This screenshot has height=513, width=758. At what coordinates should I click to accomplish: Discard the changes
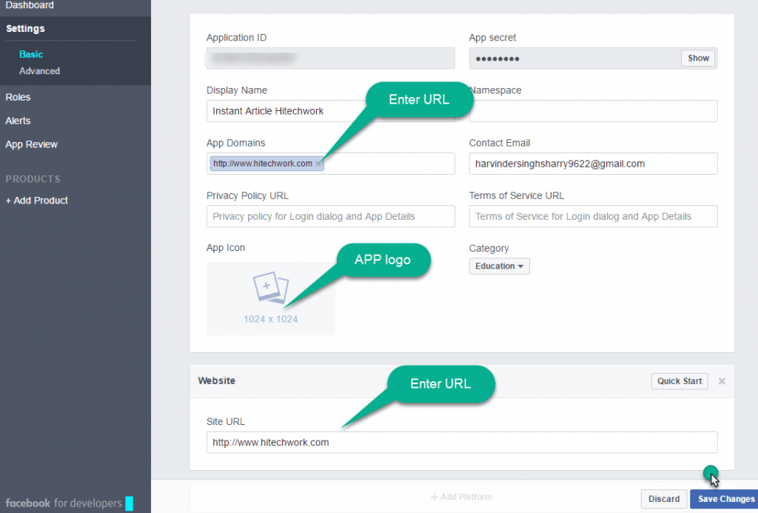[x=664, y=499]
